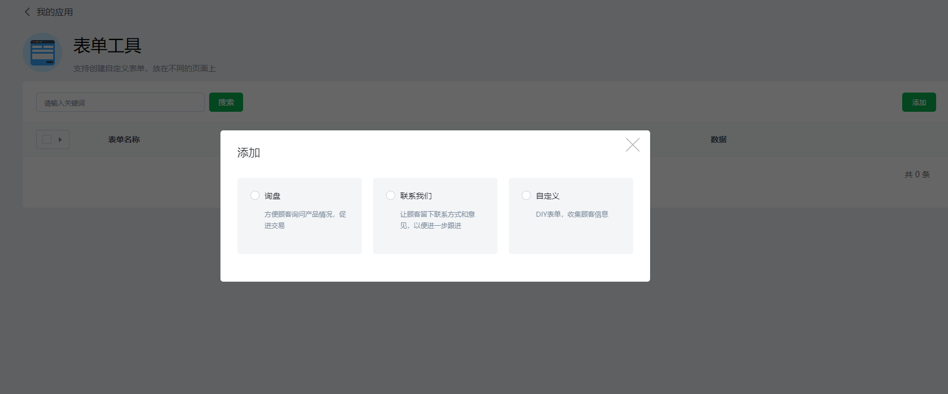Toggle the select-all checkbox in table header
The image size is (948, 394).
[x=47, y=139]
